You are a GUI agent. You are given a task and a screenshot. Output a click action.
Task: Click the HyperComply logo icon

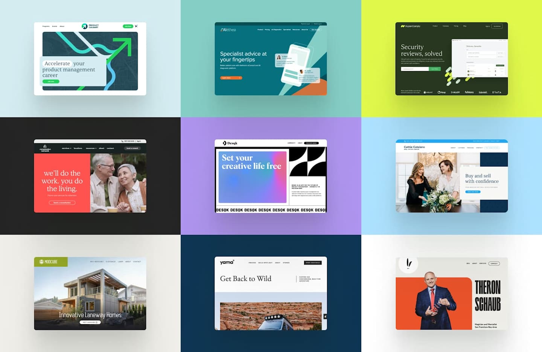click(402, 26)
